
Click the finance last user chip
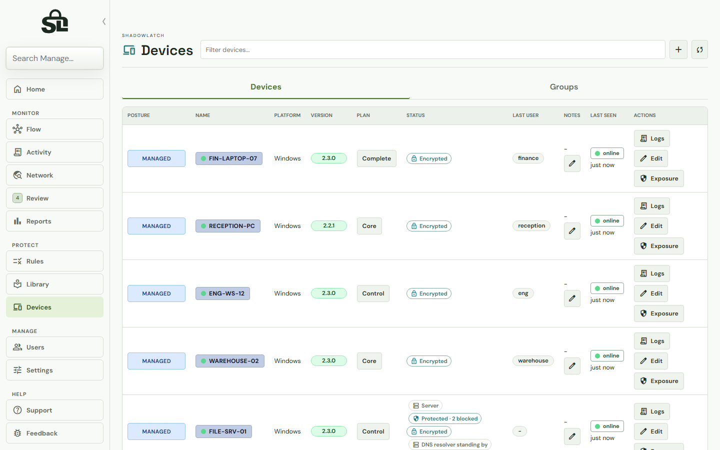click(528, 158)
